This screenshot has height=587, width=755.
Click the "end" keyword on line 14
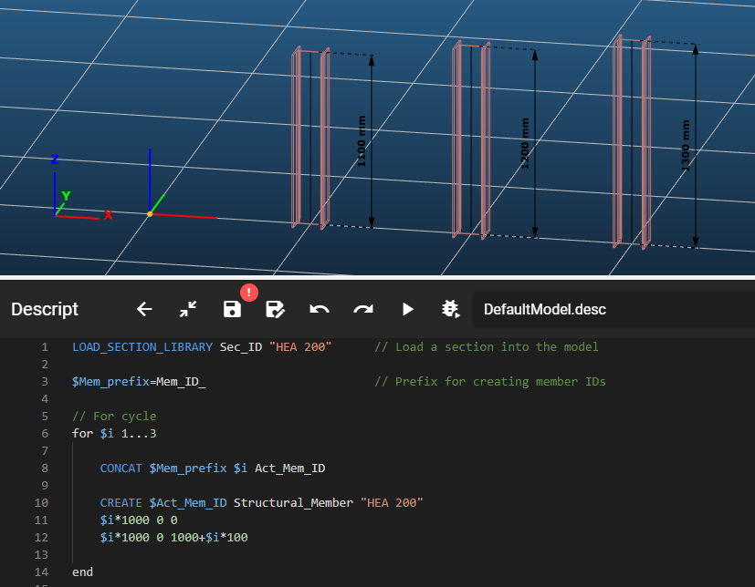(x=82, y=572)
